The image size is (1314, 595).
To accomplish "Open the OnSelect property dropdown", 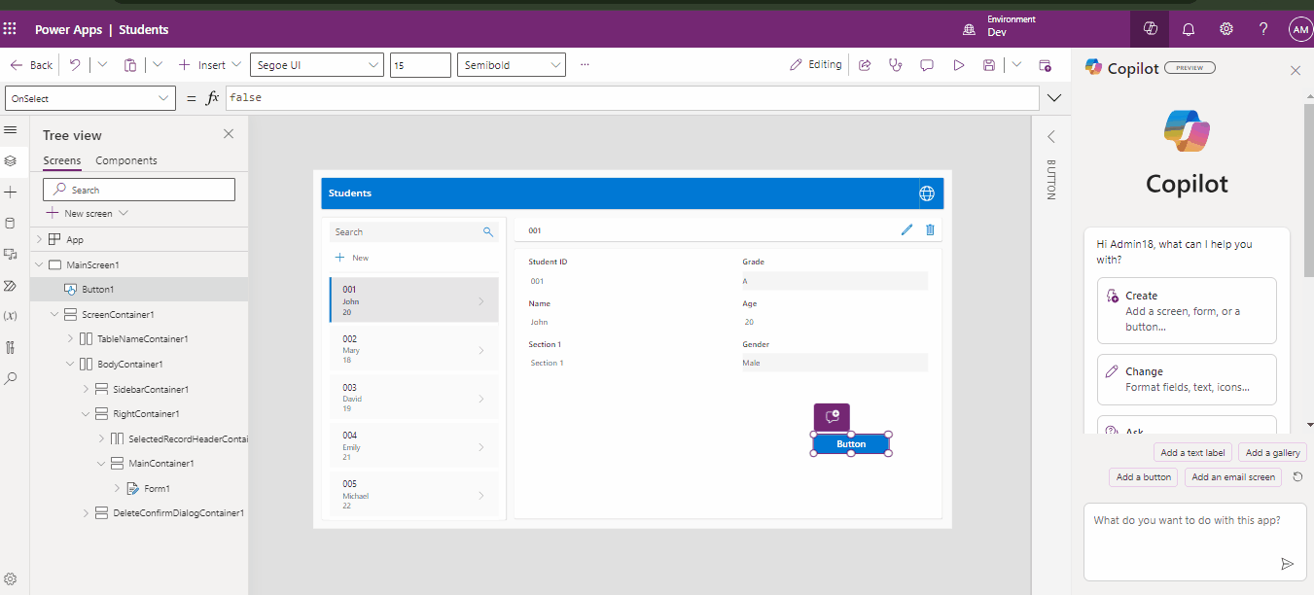I will click(89, 98).
